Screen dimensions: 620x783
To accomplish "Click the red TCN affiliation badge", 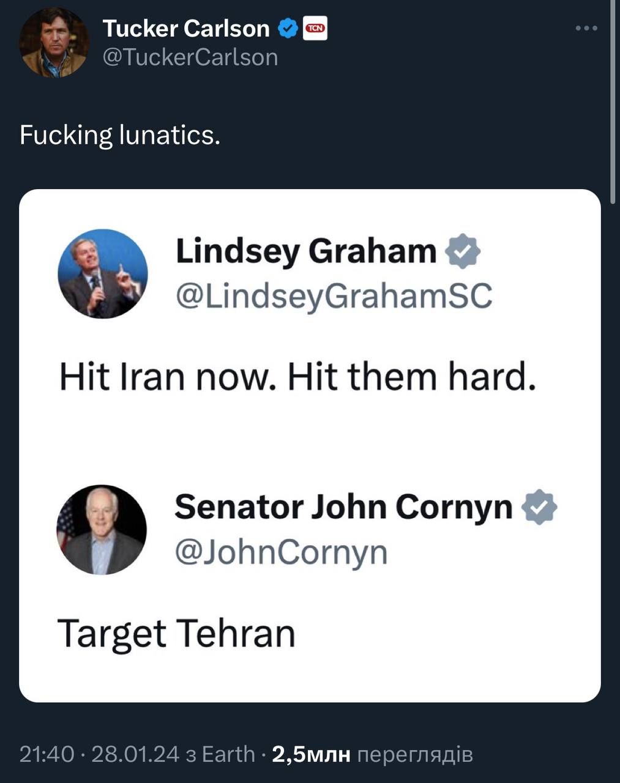I will (316, 28).
